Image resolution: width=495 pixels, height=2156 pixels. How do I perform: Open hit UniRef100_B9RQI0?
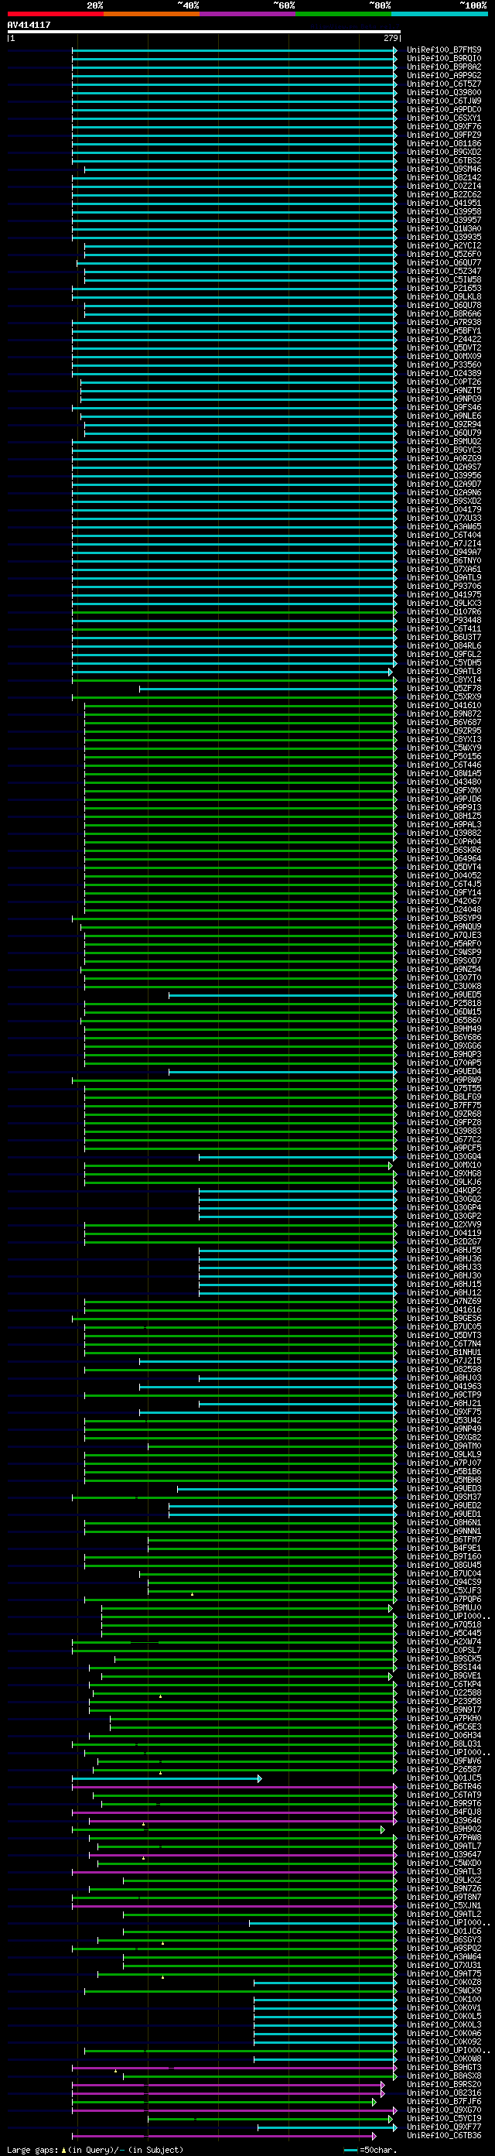[x=444, y=59]
